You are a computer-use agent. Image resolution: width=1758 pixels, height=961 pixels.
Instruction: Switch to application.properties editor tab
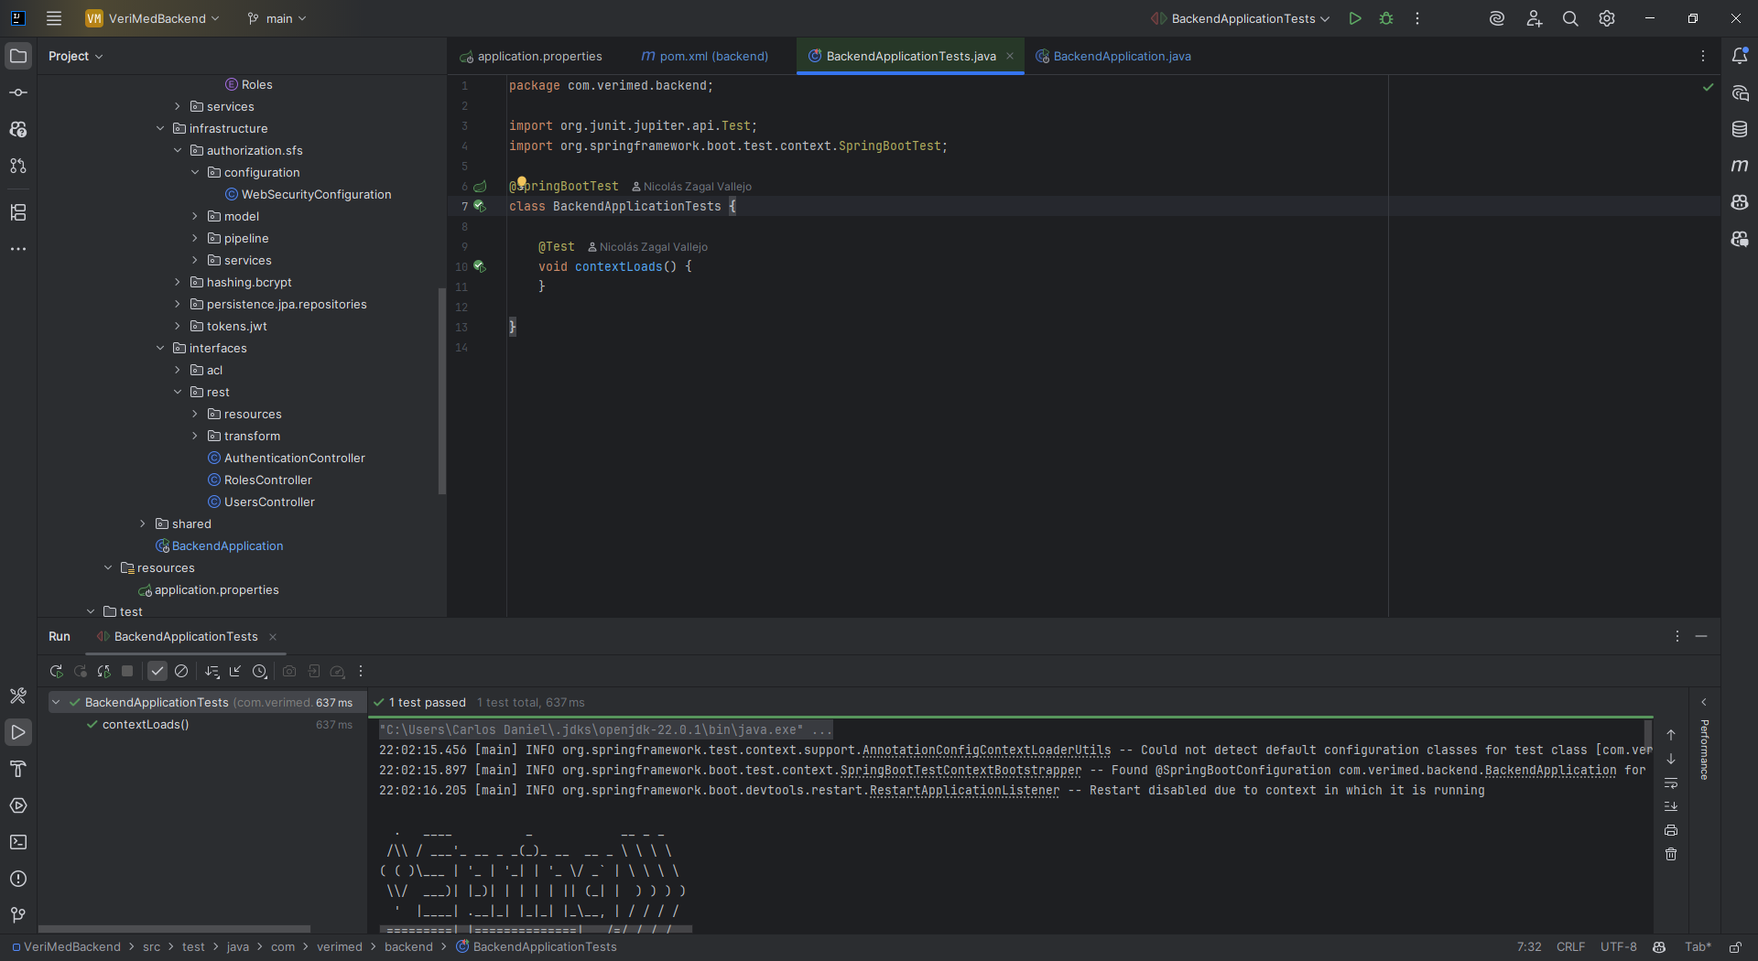531,56
